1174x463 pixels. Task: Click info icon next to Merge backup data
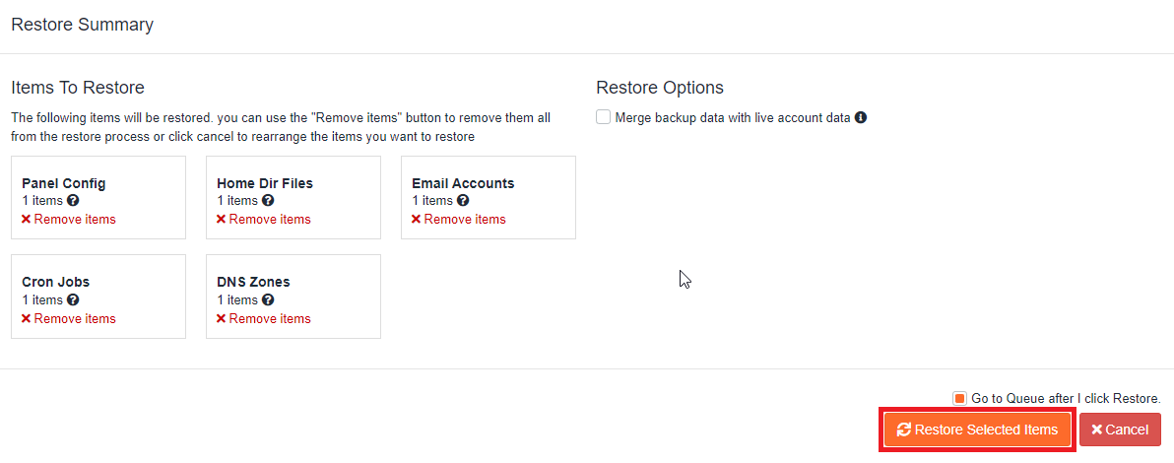click(861, 118)
